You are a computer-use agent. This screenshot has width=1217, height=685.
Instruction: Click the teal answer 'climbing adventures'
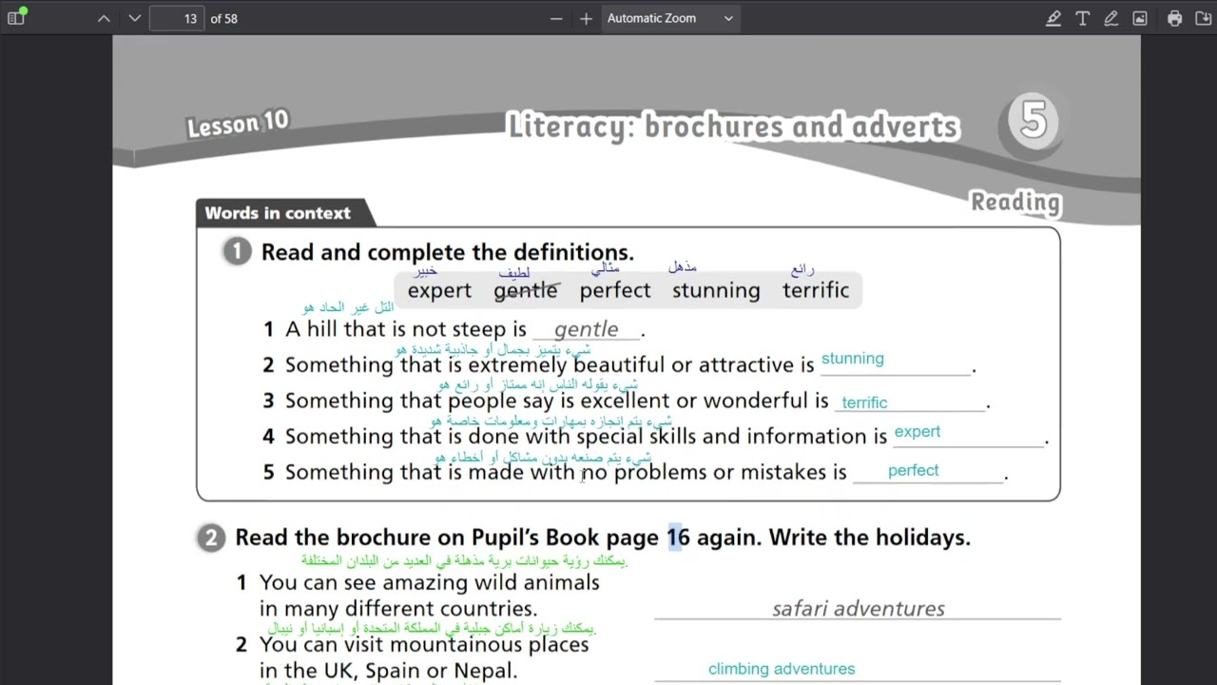click(x=782, y=669)
